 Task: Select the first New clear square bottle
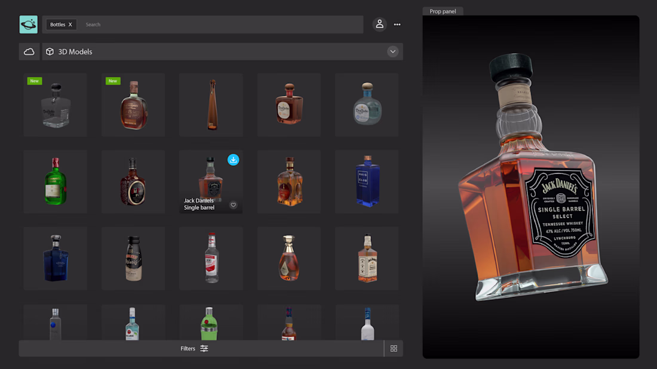pyautogui.click(x=56, y=104)
